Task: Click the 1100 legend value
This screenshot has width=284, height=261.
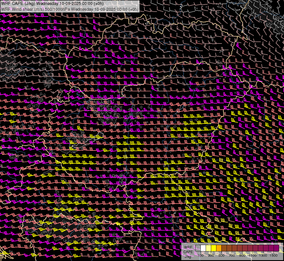Action: 253,255
